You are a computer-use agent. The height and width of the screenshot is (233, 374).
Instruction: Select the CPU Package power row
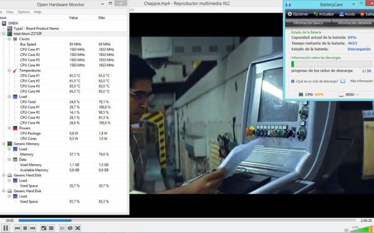tap(64, 134)
